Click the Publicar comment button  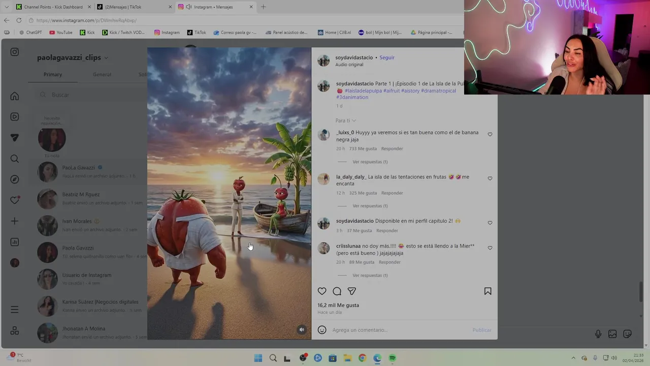[x=482, y=330]
